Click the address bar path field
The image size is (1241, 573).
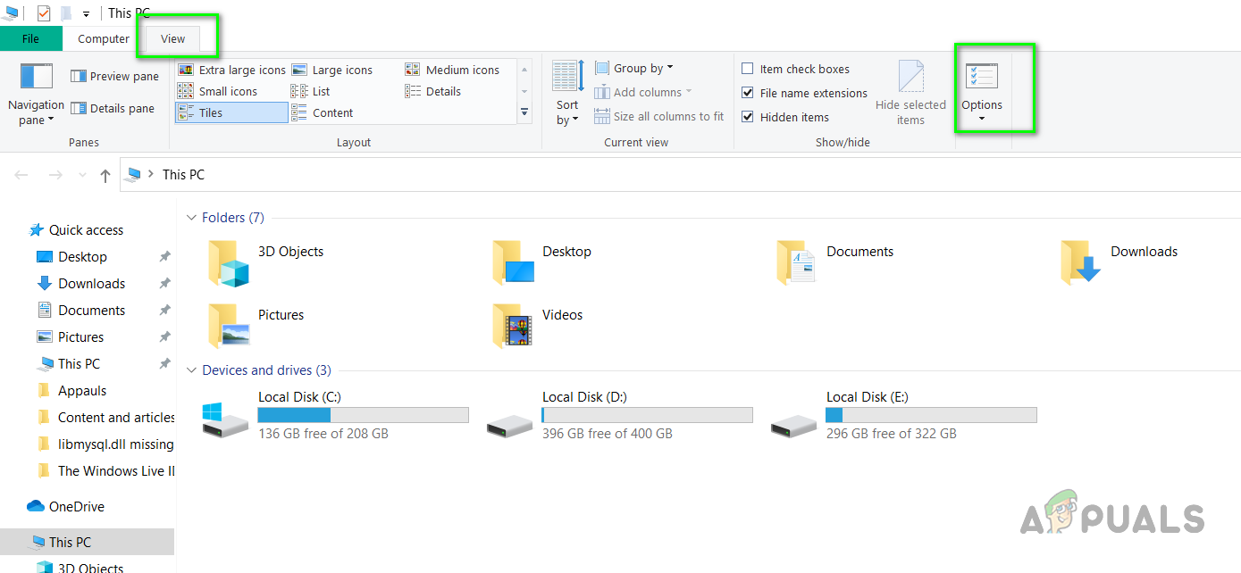point(680,175)
